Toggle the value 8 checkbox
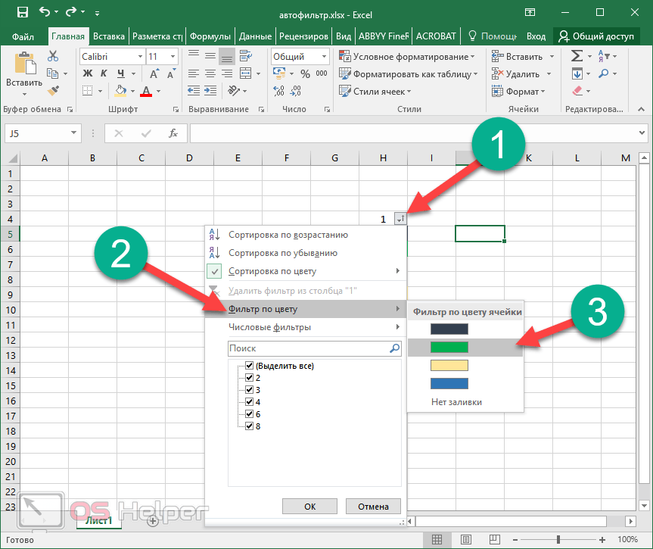Screen dimensions: 653x549 point(250,426)
